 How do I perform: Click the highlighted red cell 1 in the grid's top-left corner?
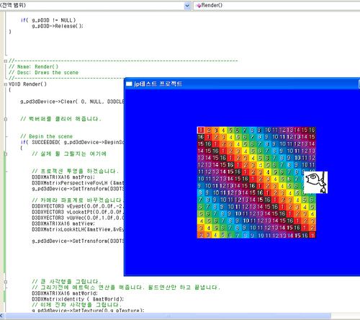pyautogui.click(x=201, y=130)
